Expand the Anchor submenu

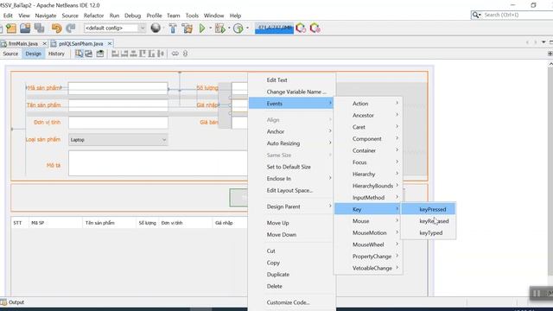[292, 131]
